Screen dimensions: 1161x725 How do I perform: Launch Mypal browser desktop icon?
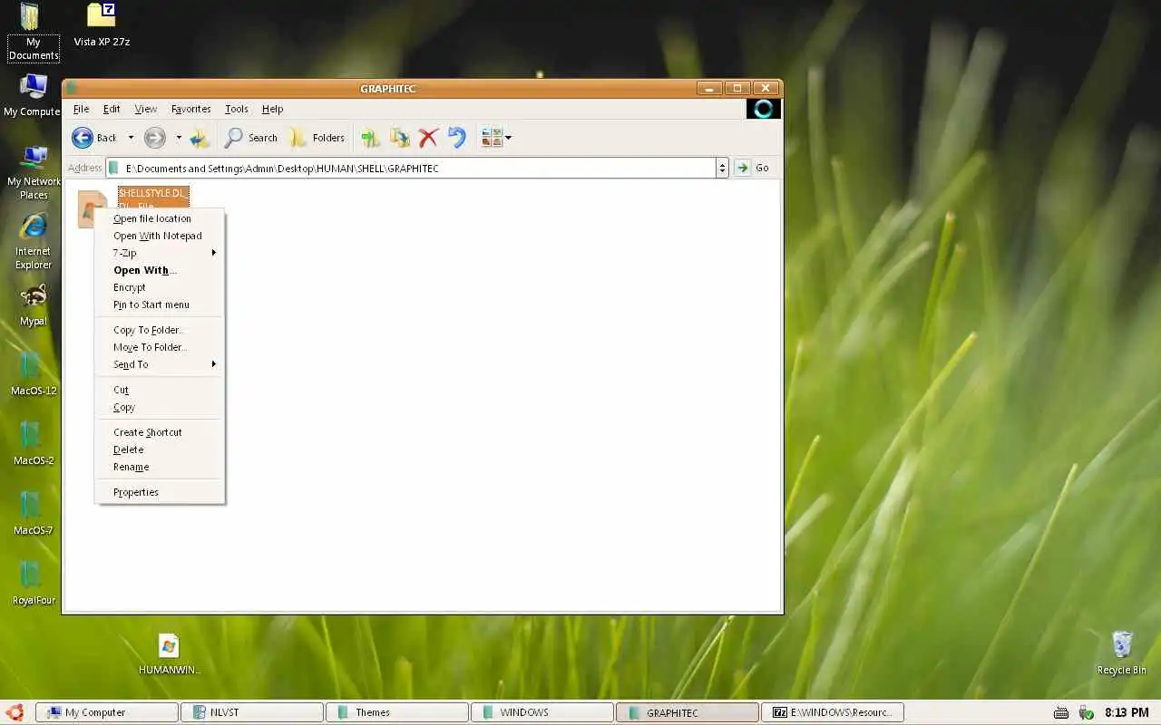34,305
